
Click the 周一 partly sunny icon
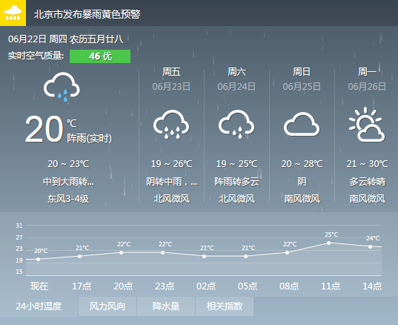(367, 124)
